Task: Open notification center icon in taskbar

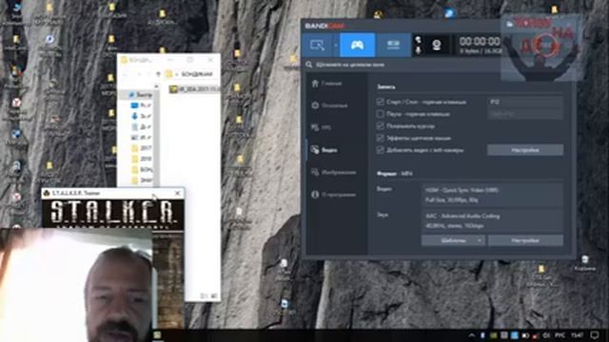Action: [594, 335]
